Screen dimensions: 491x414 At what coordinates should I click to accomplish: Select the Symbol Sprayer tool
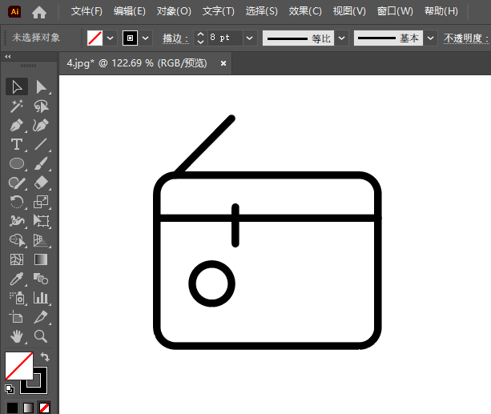[17, 298]
